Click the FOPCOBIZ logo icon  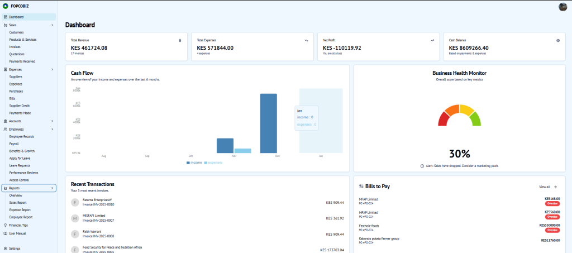[x=6, y=7]
